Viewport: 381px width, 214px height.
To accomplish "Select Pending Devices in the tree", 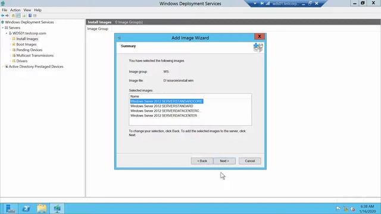I will pyautogui.click(x=29, y=50).
